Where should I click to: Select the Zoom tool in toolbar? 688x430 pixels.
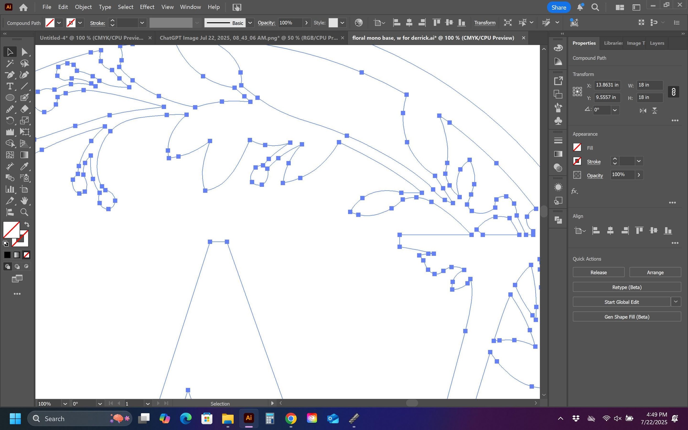tap(24, 212)
